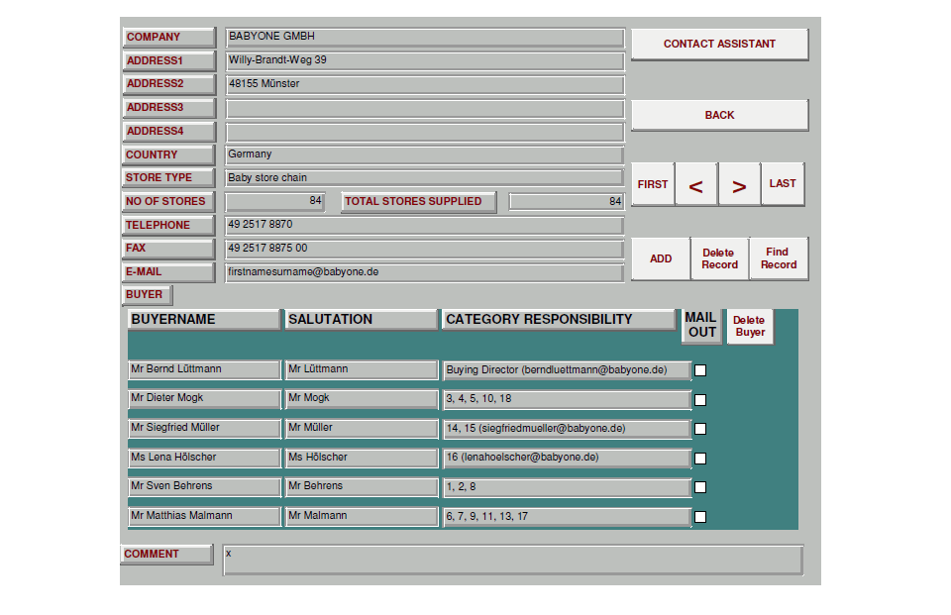The height and width of the screenshot is (615, 951).
Task: Click the Comment text box
Action: pyautogui.click(x=513, y=560)
